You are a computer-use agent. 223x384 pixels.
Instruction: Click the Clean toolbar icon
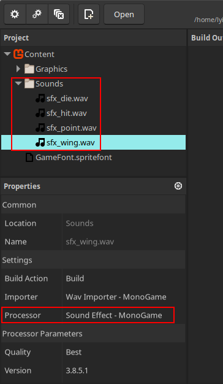tap(59, 15)
